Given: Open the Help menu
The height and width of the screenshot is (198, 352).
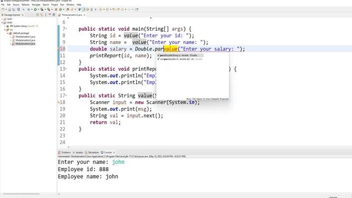Looking at the screenshot, I should click(x=79, y=4).
